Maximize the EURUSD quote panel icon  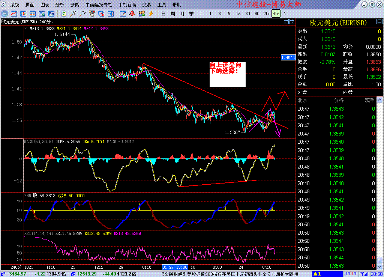coord(379,22)
